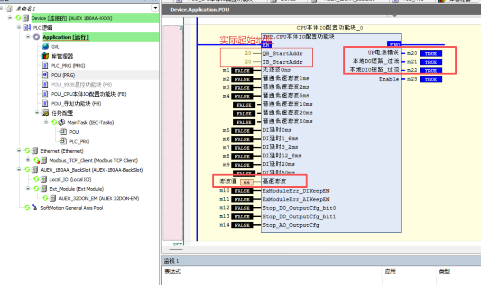Click the m22 TRUE value for 本地DIO短路_过流

click(431, 71)
